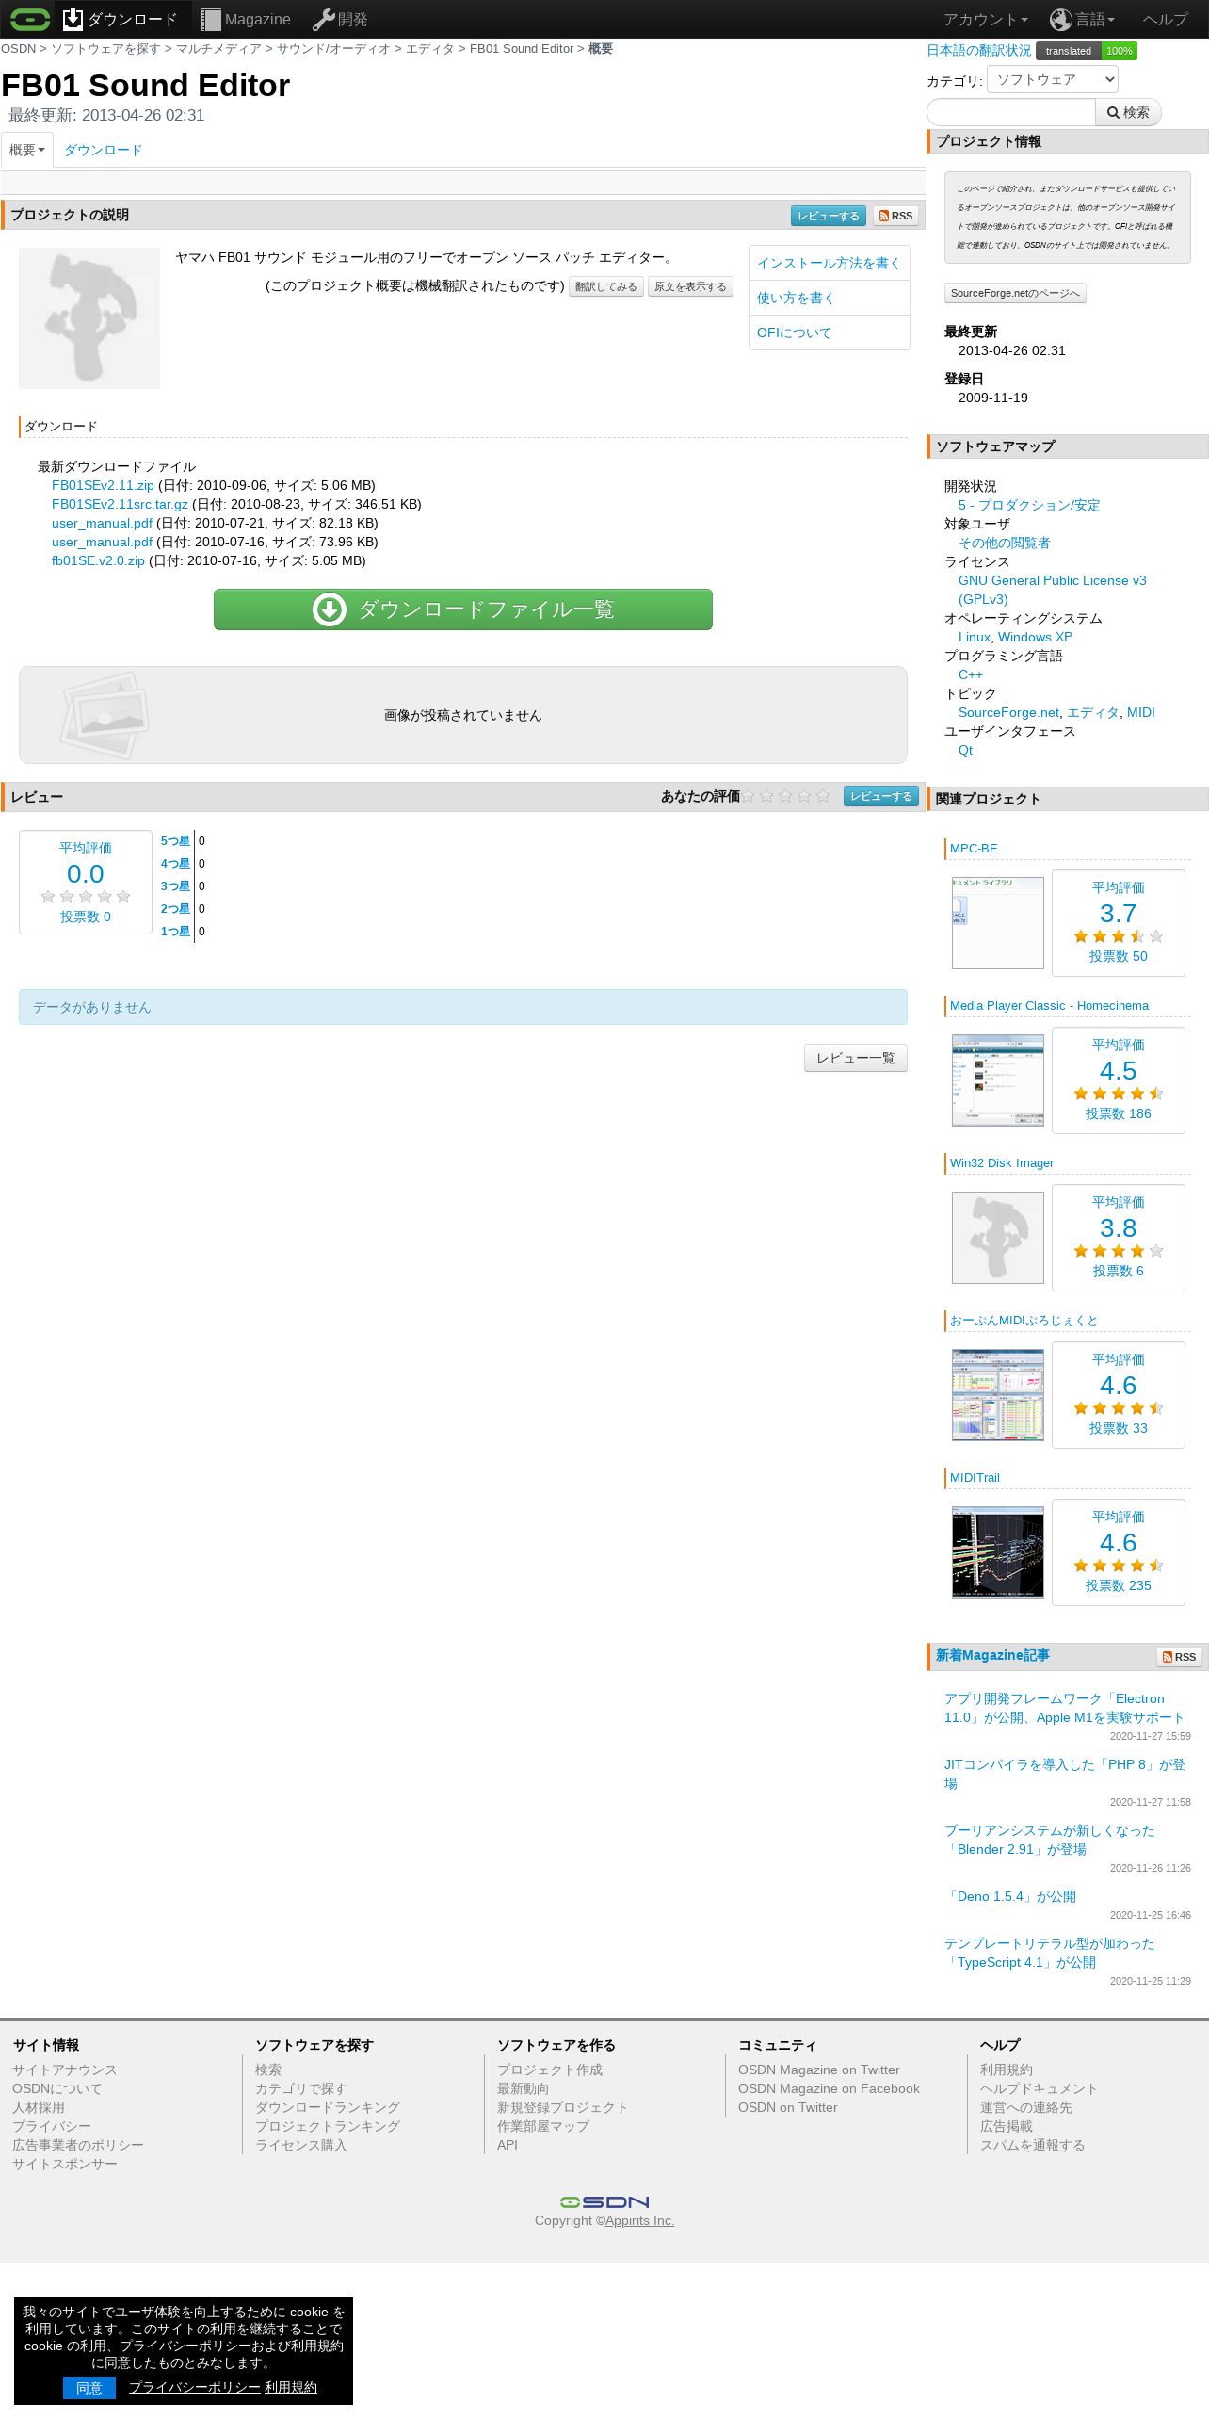
Task: Open the TypeScript 4.1 article
Action: click(1049, 1953)
